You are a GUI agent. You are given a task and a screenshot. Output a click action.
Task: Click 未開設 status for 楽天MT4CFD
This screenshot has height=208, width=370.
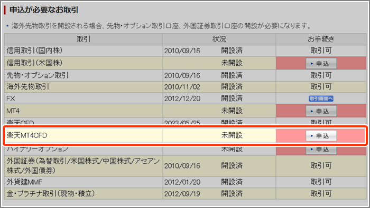232,135
